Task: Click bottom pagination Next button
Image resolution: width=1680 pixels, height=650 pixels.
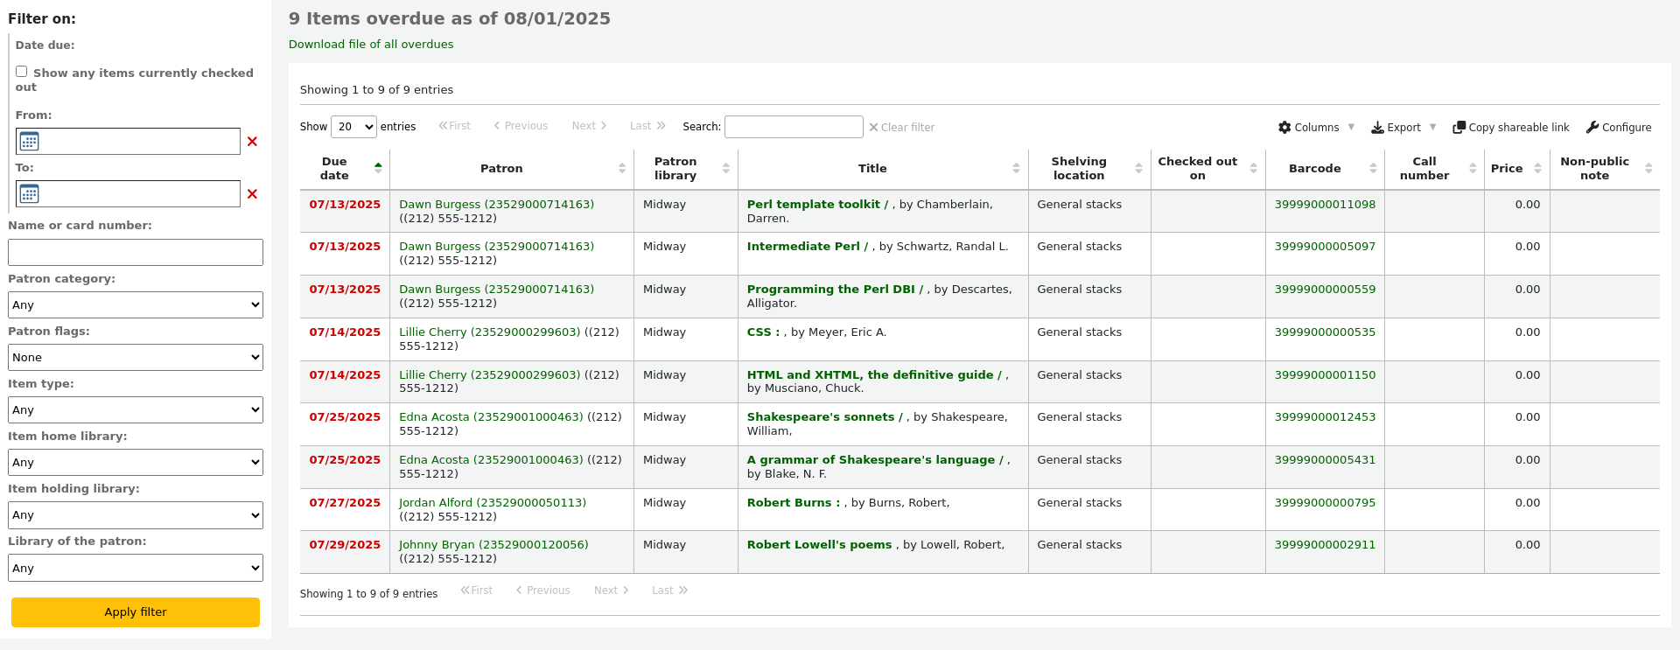Action: [611, 591]
